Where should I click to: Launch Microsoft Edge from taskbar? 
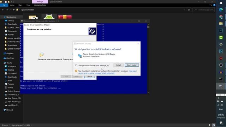[221, 10]
